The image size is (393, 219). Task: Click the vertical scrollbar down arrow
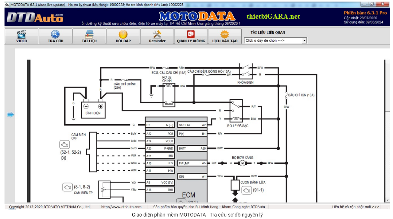388,200
